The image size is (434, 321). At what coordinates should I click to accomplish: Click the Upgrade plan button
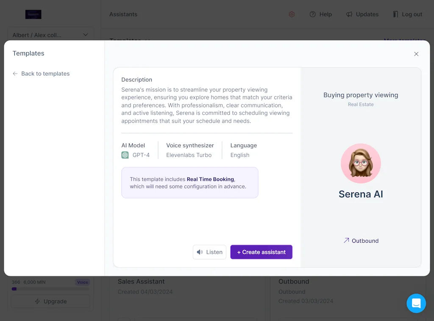click(x=50, y=302)
